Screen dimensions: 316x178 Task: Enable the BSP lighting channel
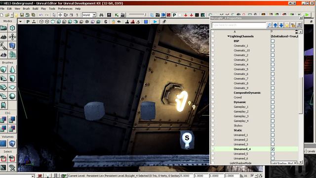pos(273,41)
